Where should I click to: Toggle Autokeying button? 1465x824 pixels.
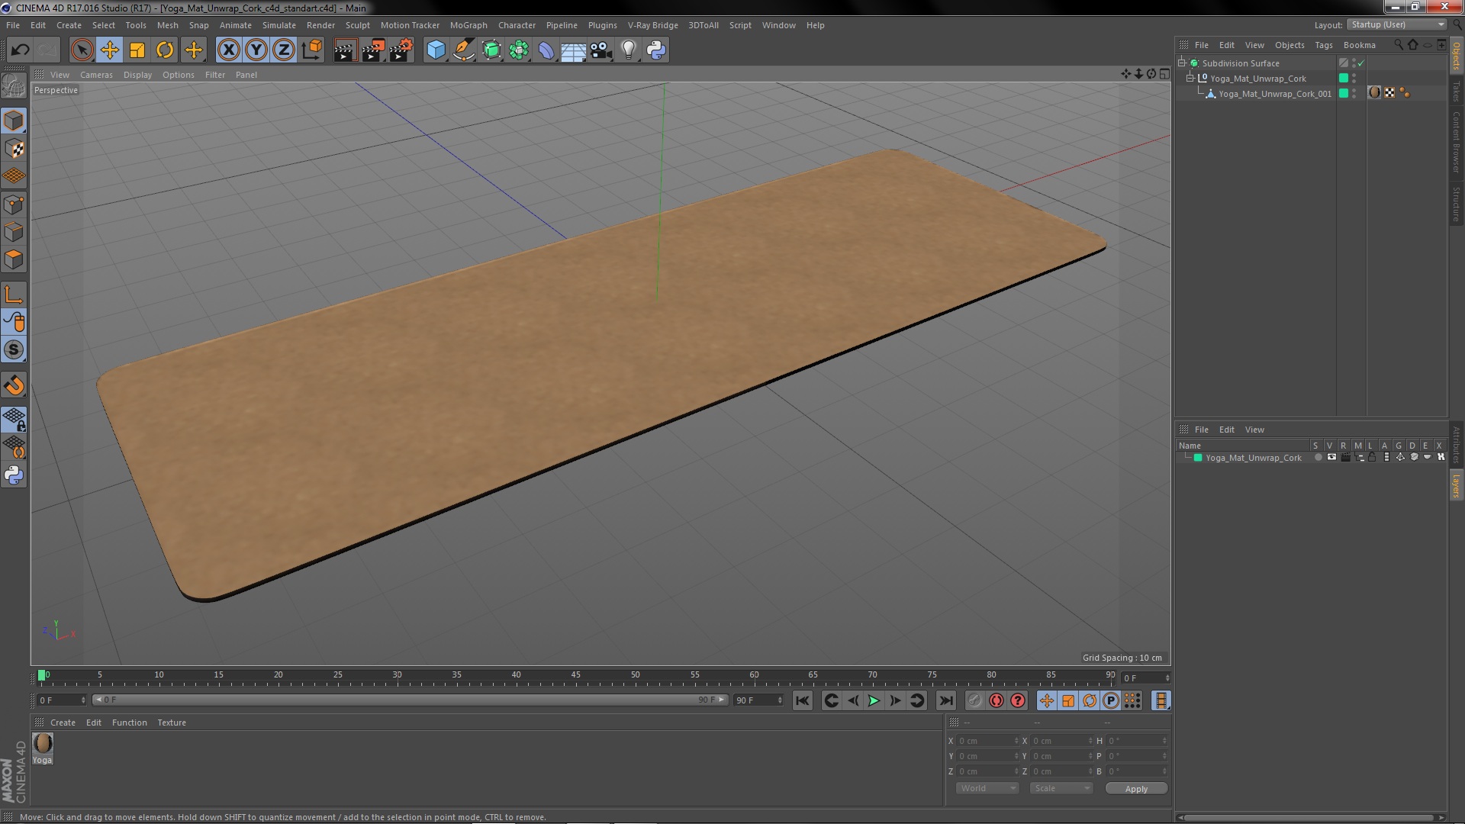point(997,700)
